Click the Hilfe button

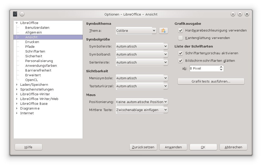(28, 147)
